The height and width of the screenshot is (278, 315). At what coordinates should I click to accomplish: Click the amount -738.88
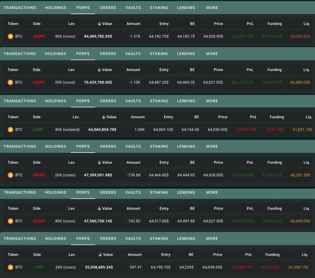click(133, 175)
